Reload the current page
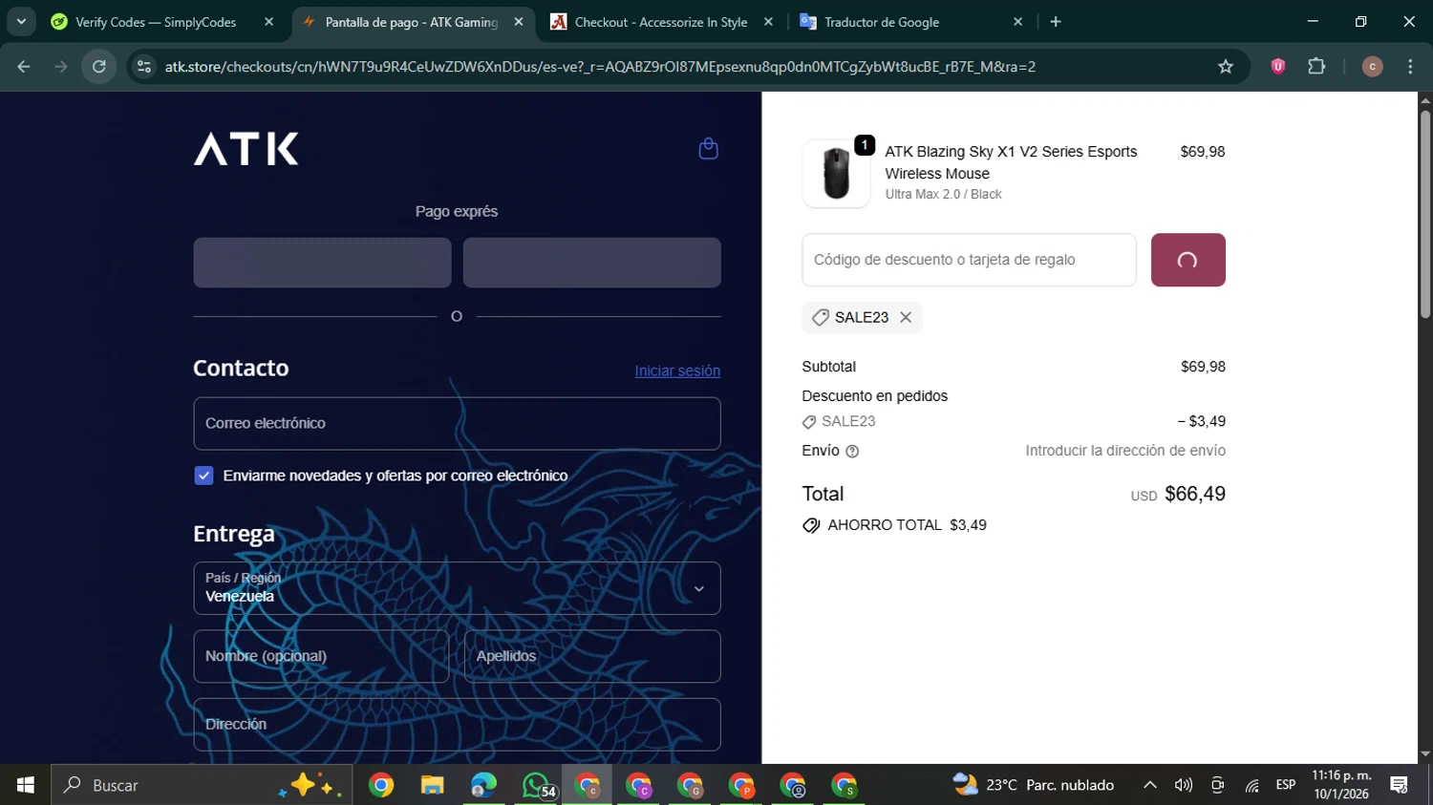This screenshot has width=1433, height=805. [x=99, y=66]
